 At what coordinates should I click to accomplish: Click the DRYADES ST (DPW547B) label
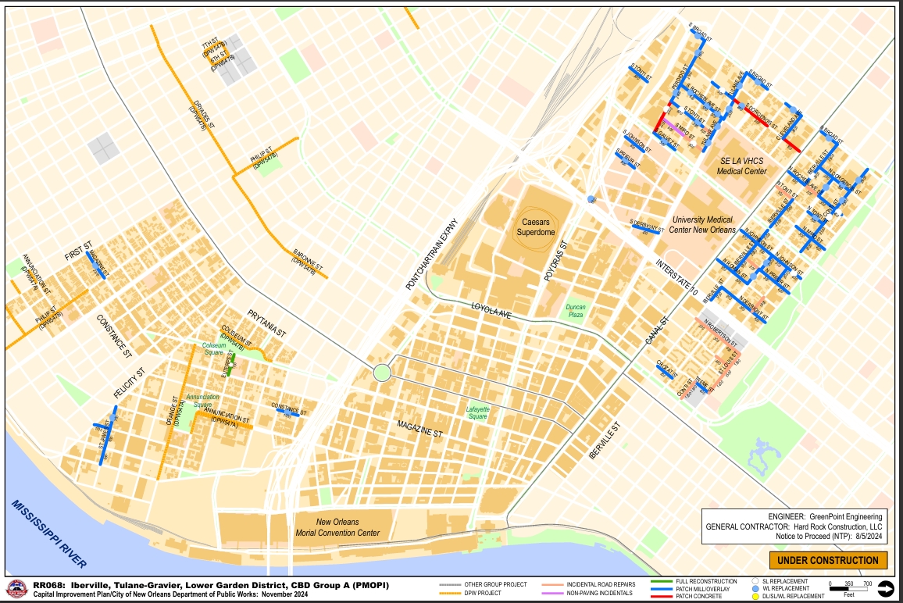(200, 116)
